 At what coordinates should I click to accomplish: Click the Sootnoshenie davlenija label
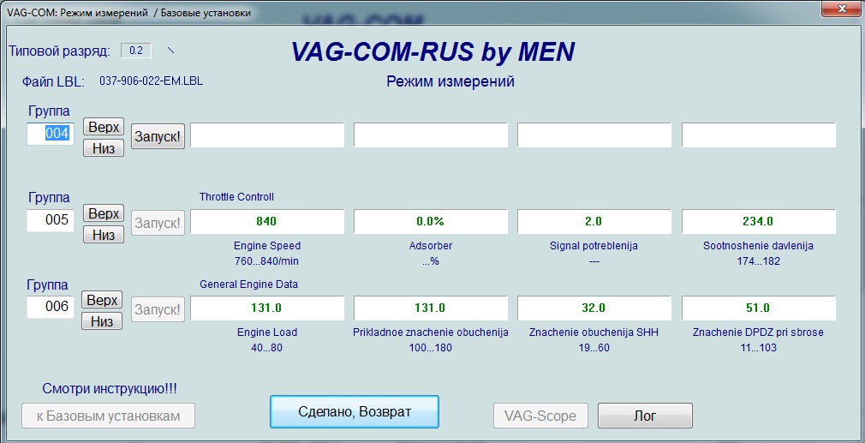[759, 246]
